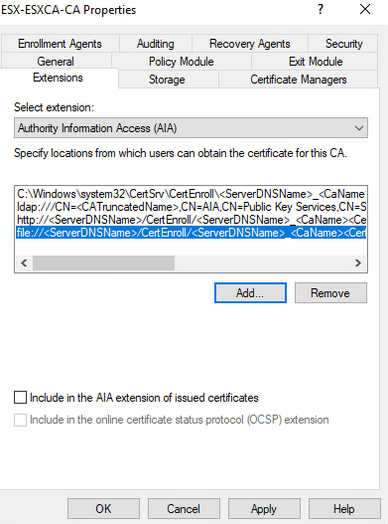Open the Policy Module tab
The image size is (388, 524).
[x=182, y=62]
